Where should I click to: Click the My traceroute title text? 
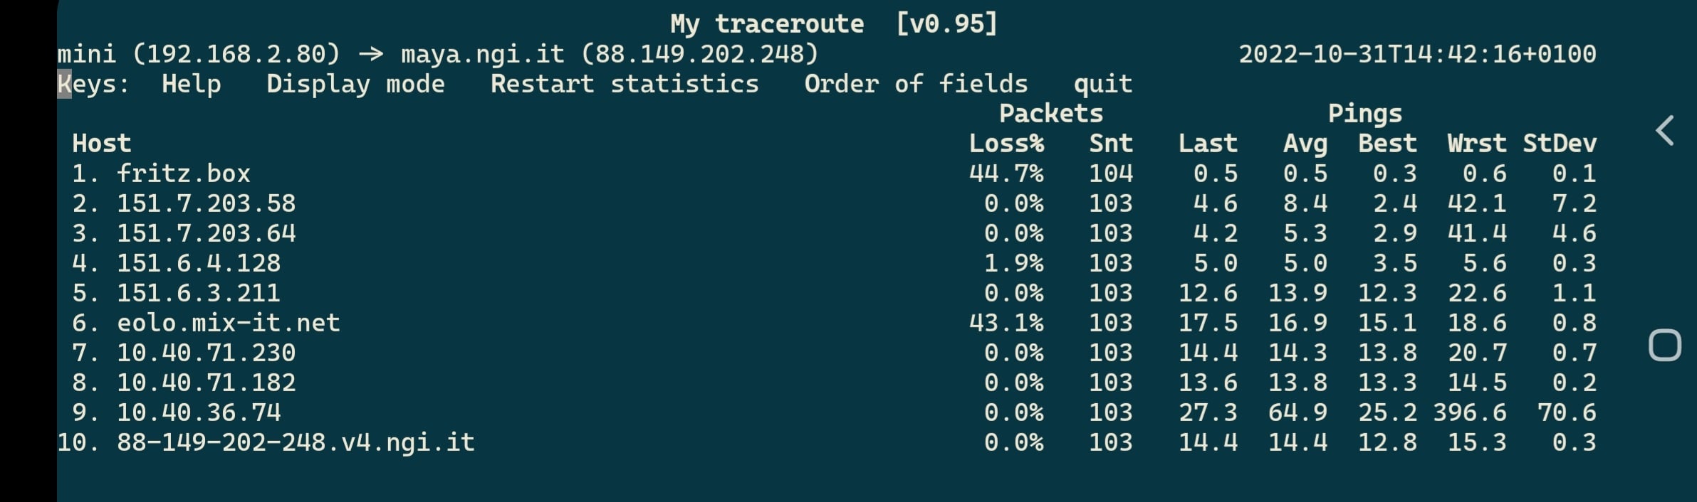tap(766, 24)
